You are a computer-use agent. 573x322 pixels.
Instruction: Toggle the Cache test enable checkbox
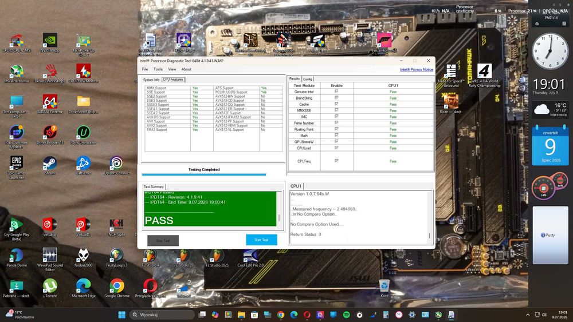[x=336, y=104]
